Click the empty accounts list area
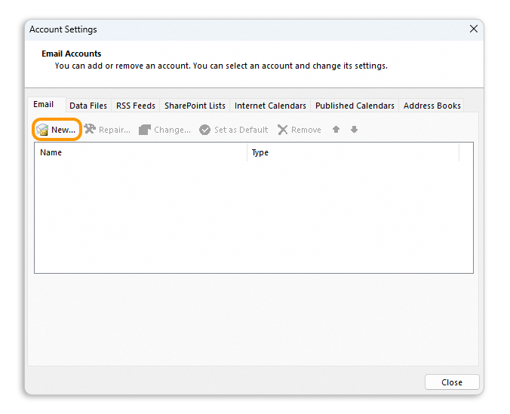Screen dimensions: 510x414 [x=253, y=217]
